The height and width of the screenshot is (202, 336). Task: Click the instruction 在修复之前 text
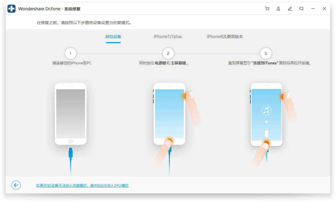click(84, 23)
